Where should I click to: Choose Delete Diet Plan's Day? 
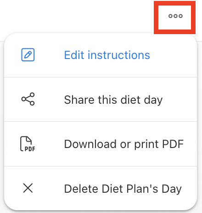pos(101,188)
